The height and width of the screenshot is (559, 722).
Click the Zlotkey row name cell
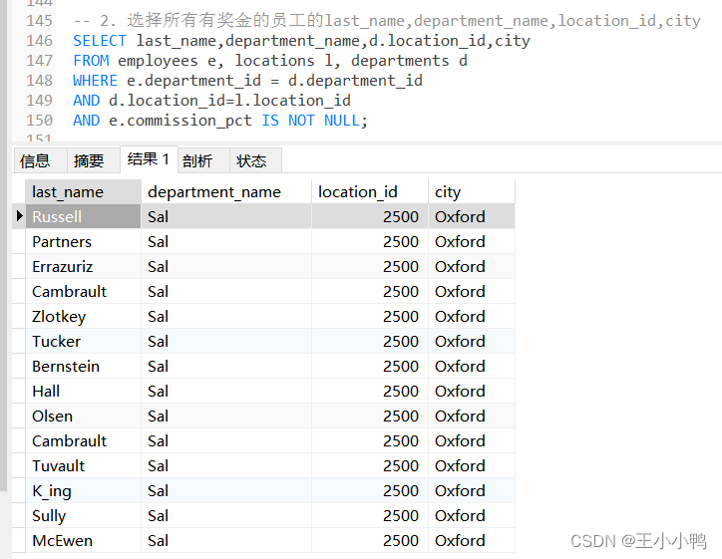[x=83, y=316]
